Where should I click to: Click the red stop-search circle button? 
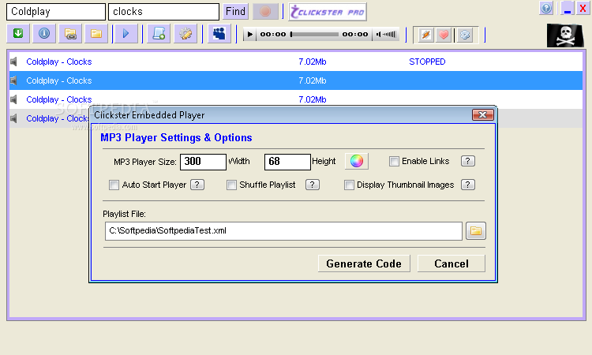pos(265,11)
